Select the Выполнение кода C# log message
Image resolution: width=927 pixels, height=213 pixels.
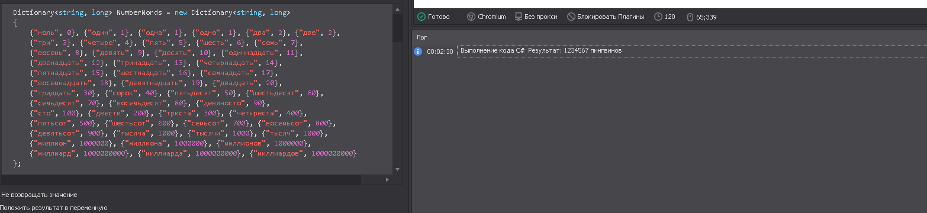pos(541,51)
